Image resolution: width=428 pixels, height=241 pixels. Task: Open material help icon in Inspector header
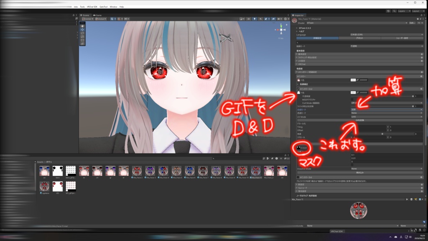click(x=418, y=19)
